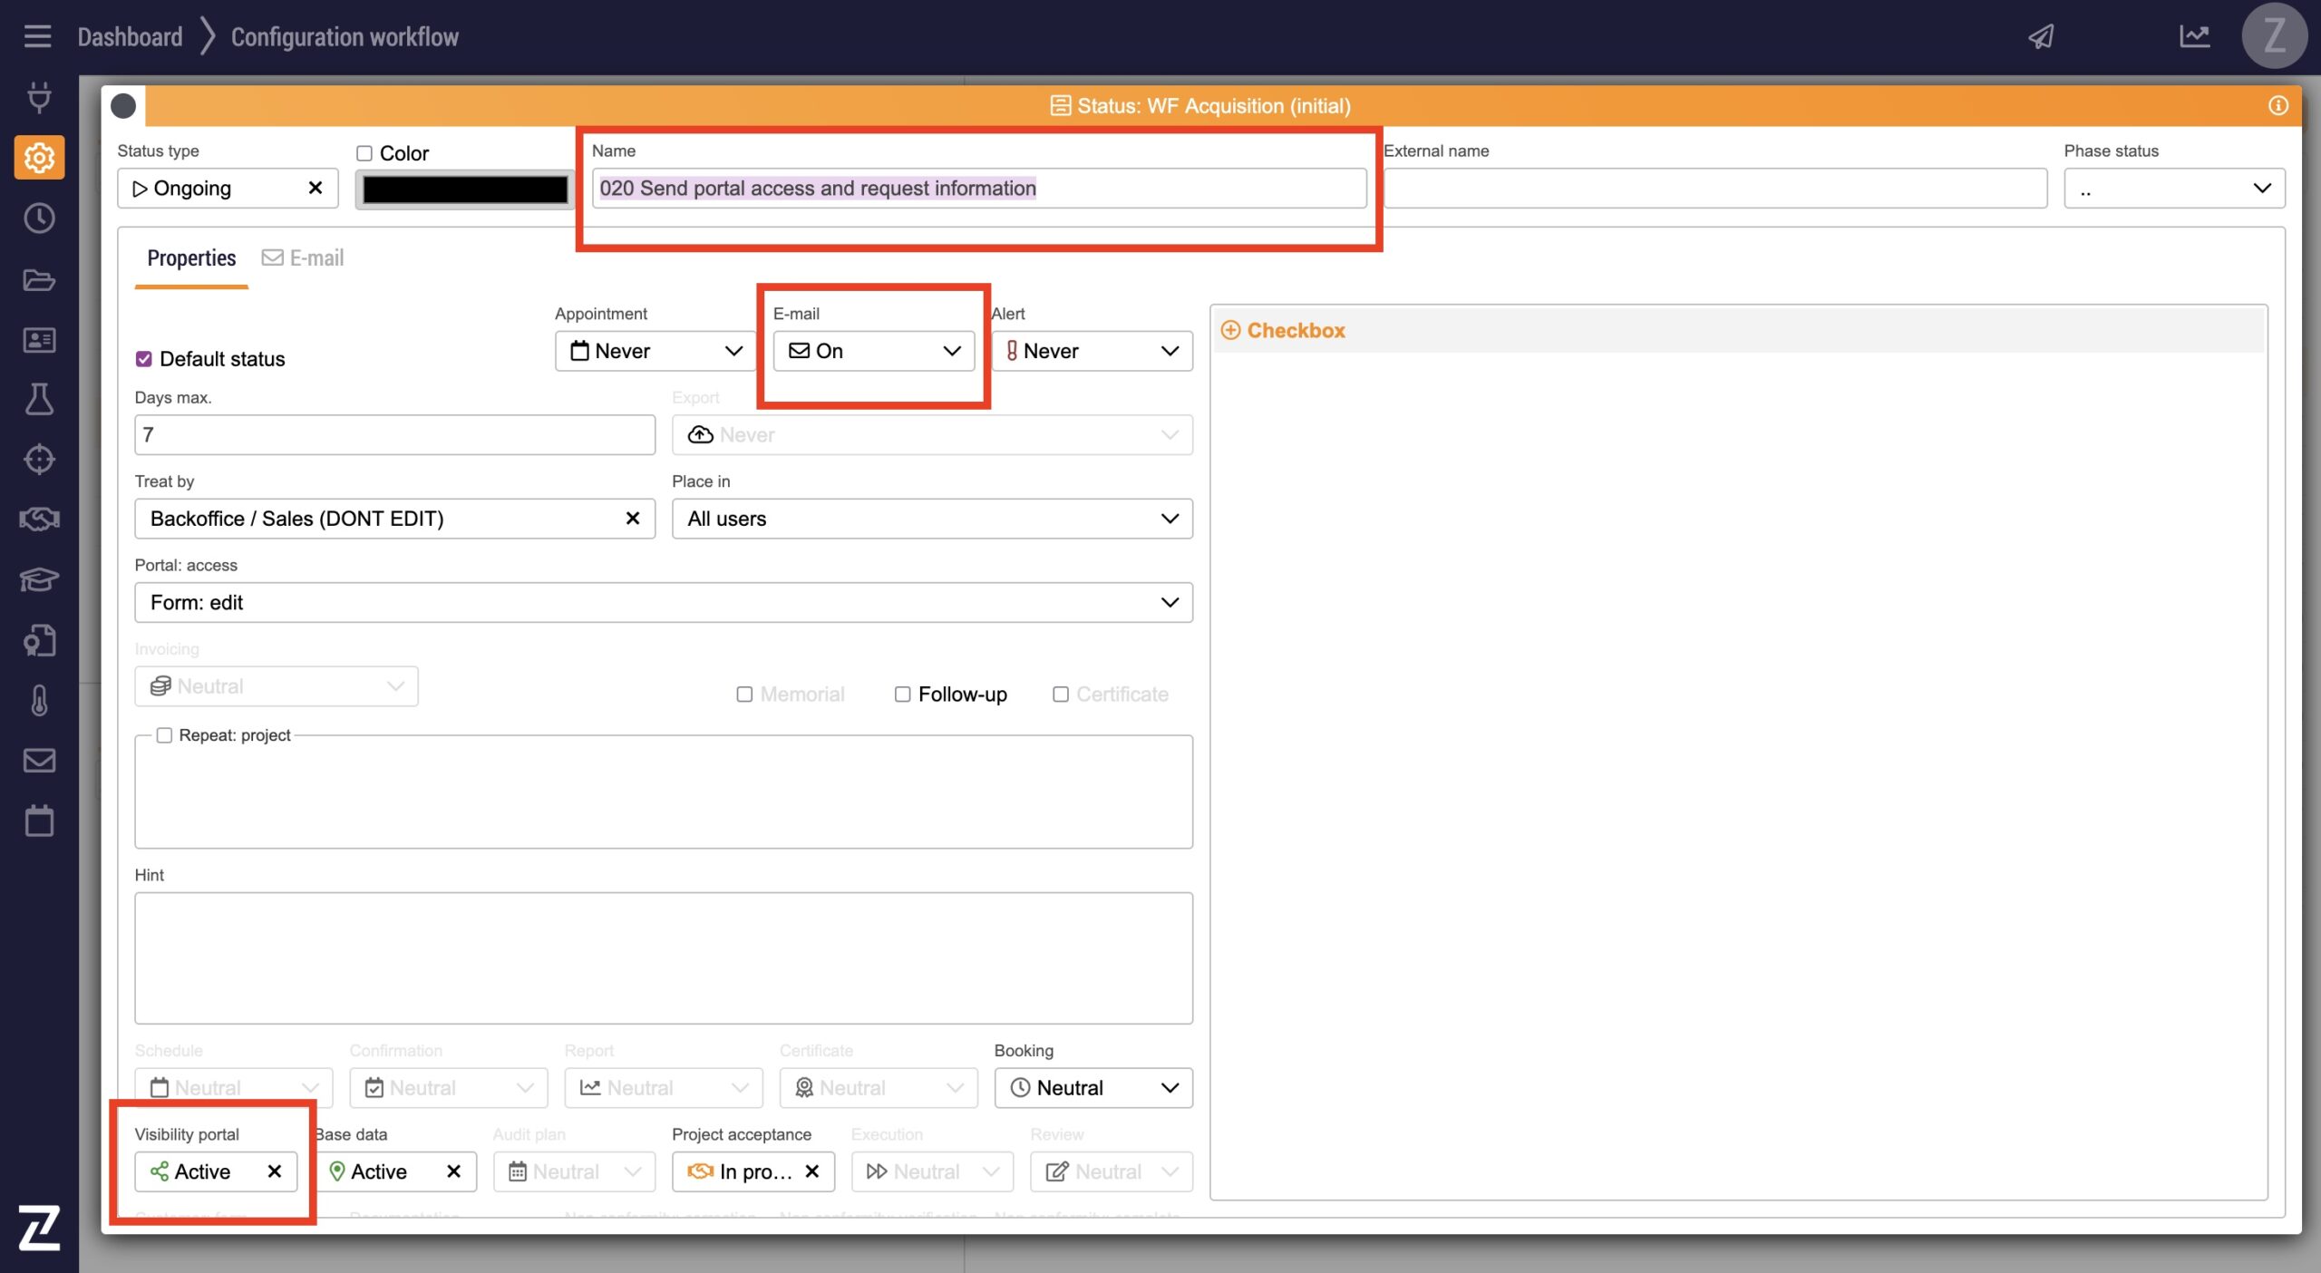
Task: Select the Properties tab
Action: (x=191, y=258)
